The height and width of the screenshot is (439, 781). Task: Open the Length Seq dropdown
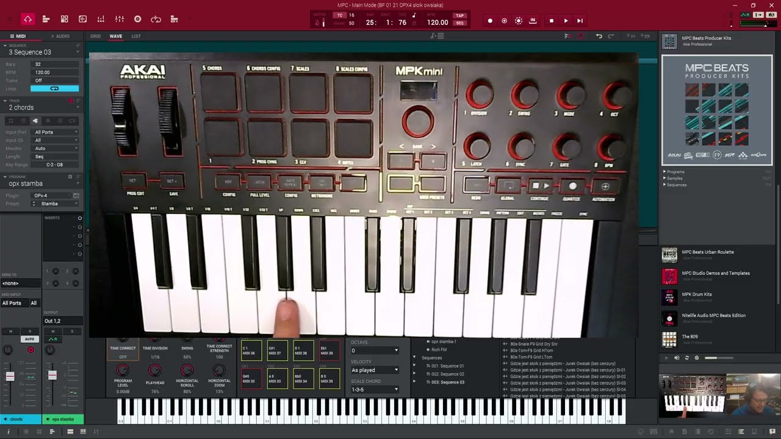56,157
